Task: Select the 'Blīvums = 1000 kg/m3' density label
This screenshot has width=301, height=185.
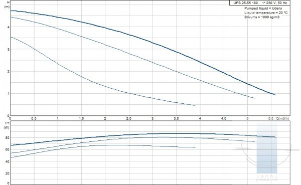Action: 262,17
